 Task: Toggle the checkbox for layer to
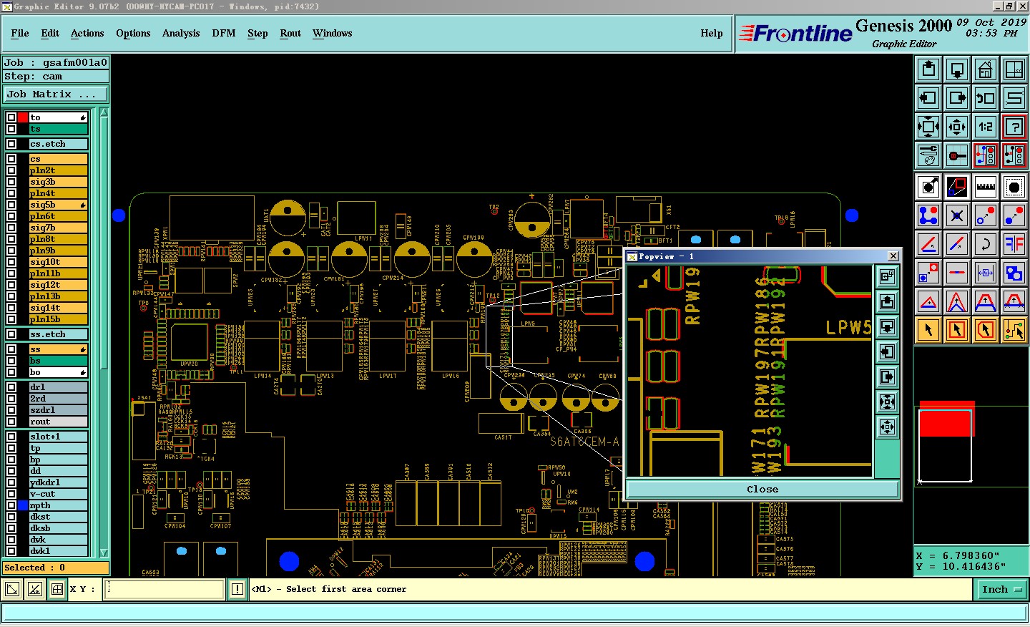pos(11,117)
